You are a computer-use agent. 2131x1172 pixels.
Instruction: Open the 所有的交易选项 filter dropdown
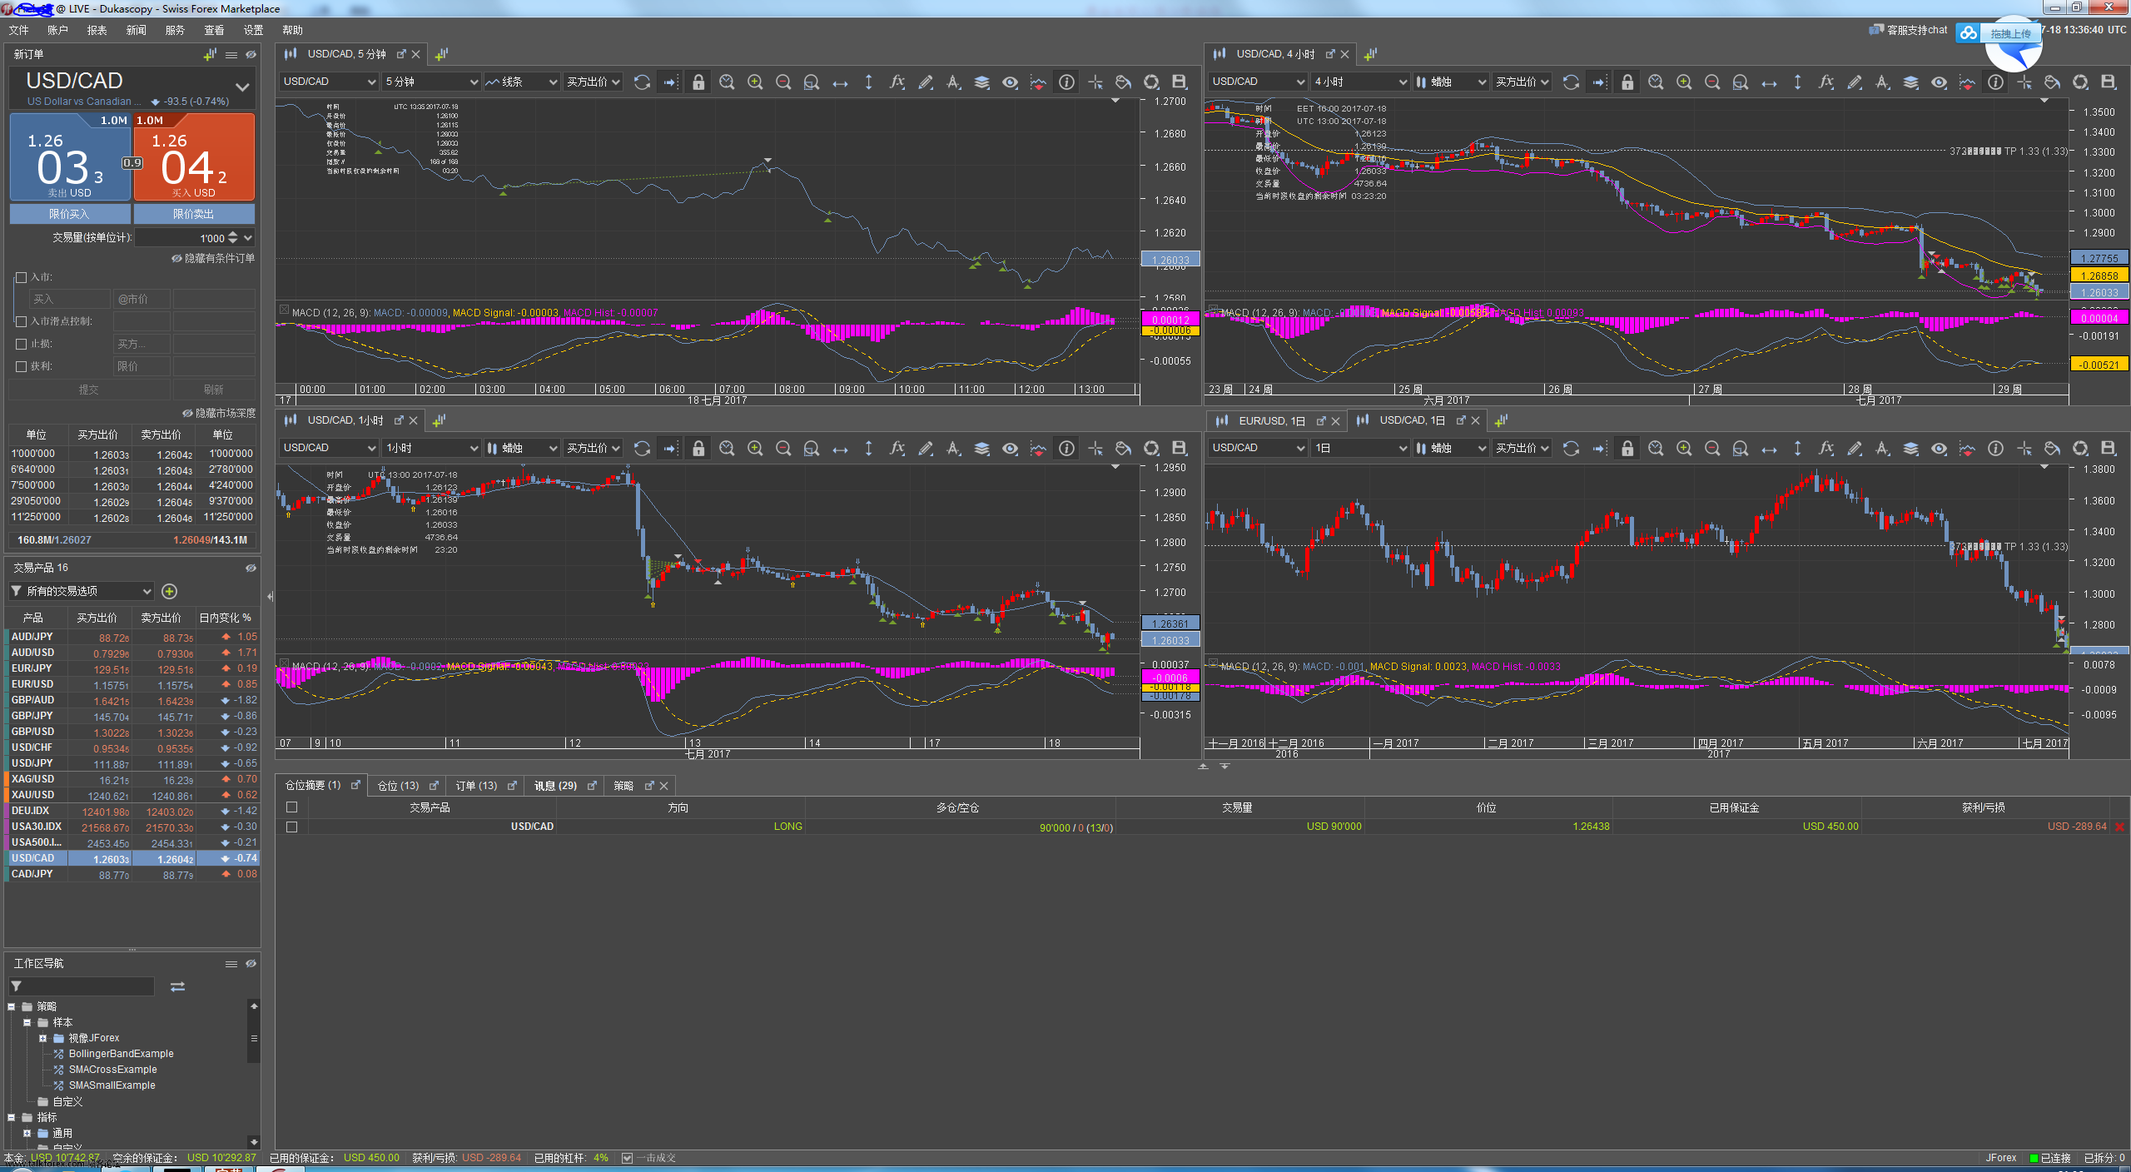(82, 591)
